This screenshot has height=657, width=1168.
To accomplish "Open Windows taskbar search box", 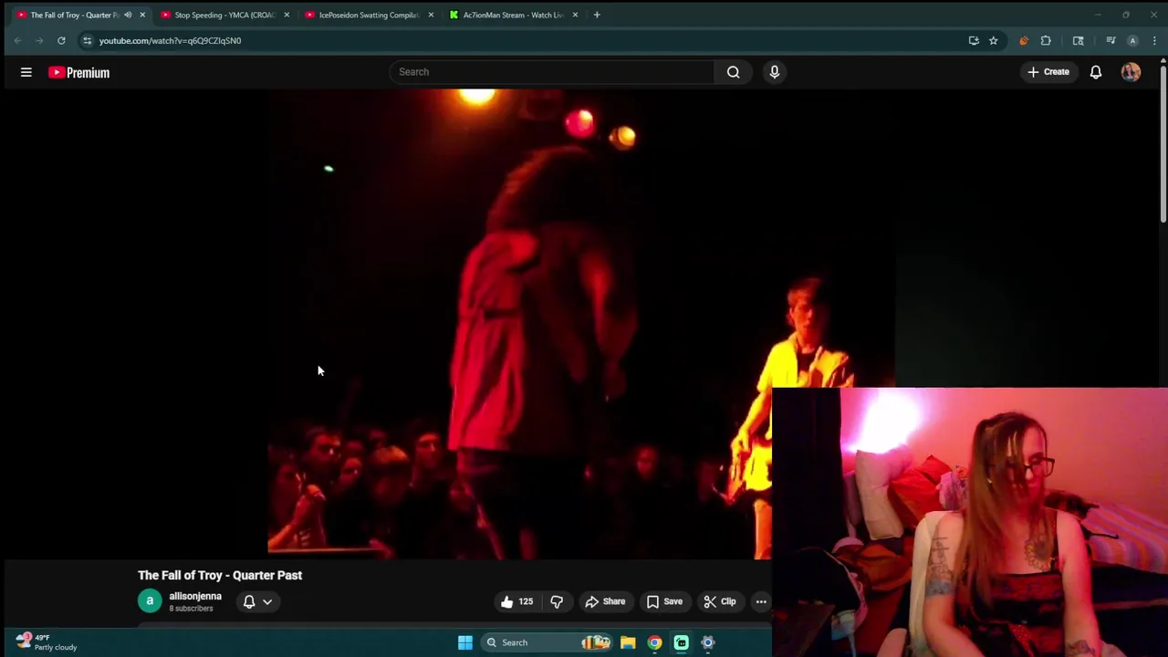I will coord(546,642).
